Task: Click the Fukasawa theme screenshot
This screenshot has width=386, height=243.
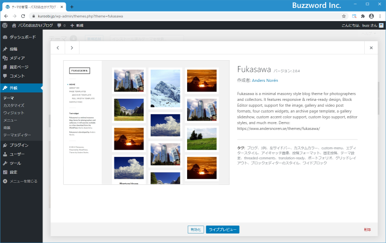Action: 146,123
